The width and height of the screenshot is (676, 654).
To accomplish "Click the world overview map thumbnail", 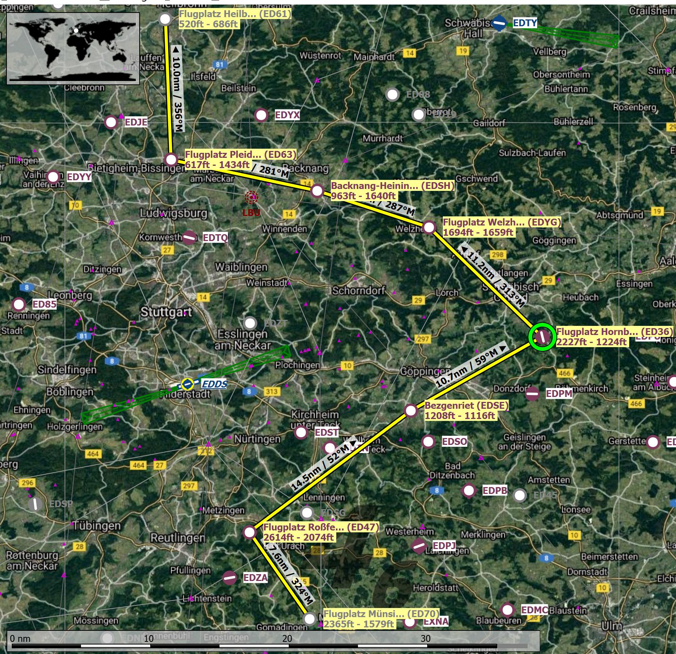I will click(73, 48).
